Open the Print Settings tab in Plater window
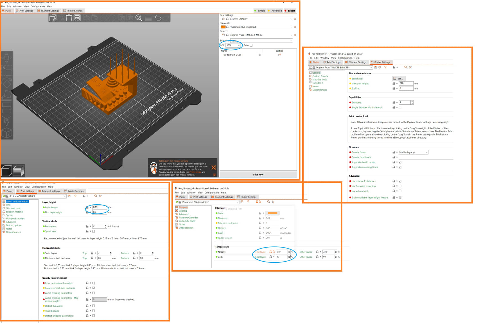The height and width of the screenshot is (323, 481). coord(24,11)
